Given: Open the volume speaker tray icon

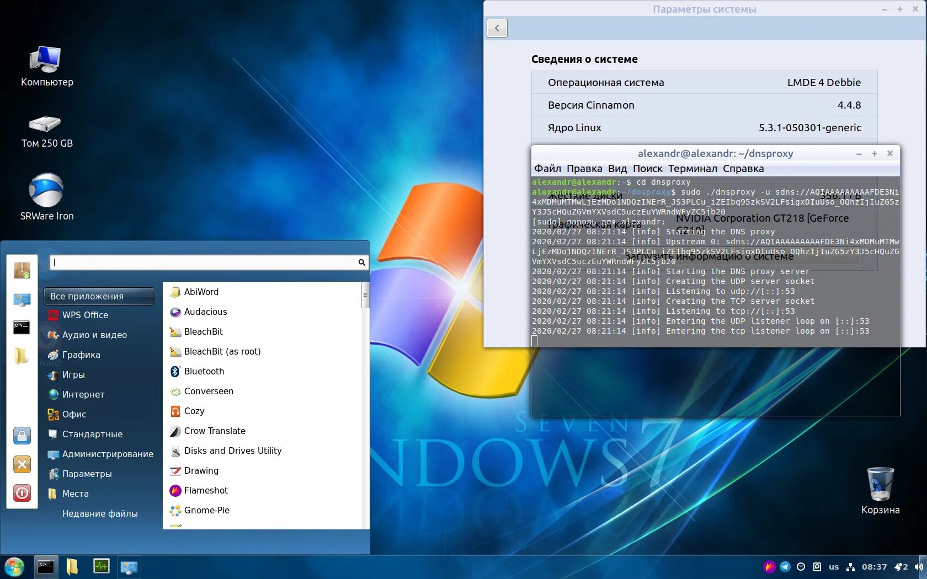Looking at the screenshot, I should click(x=919, y=567).
